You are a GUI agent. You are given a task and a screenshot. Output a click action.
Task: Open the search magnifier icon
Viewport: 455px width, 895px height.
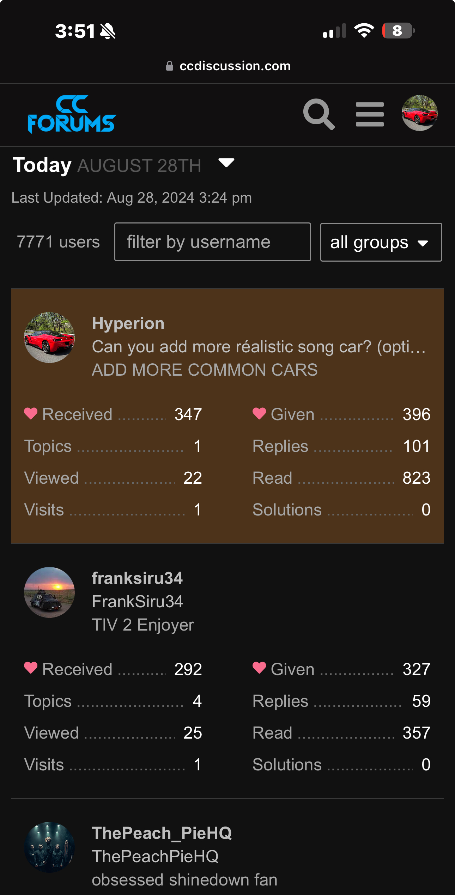(x=318, y=114)
